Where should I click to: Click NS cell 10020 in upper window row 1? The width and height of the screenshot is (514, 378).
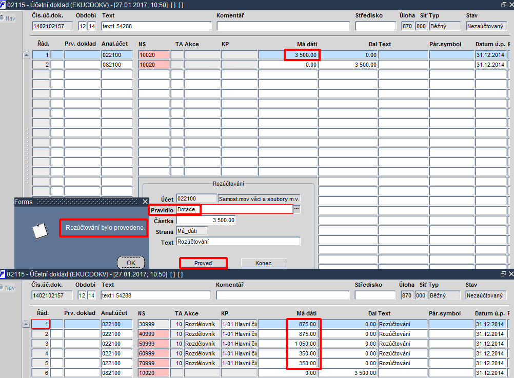tap(154, 55)
